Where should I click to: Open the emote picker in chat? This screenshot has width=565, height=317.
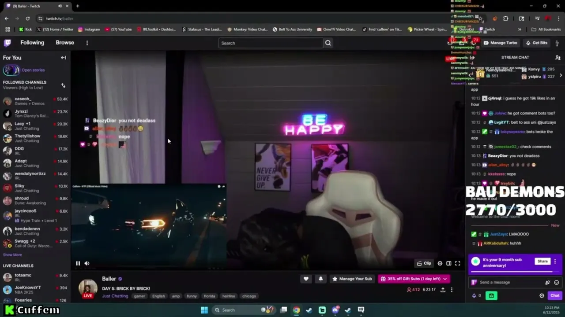coord(557,282)
